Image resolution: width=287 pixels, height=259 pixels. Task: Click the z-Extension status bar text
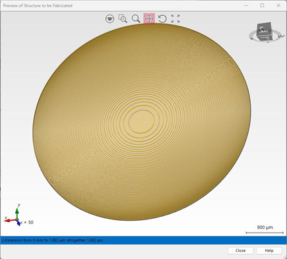[x=53, y=241]
